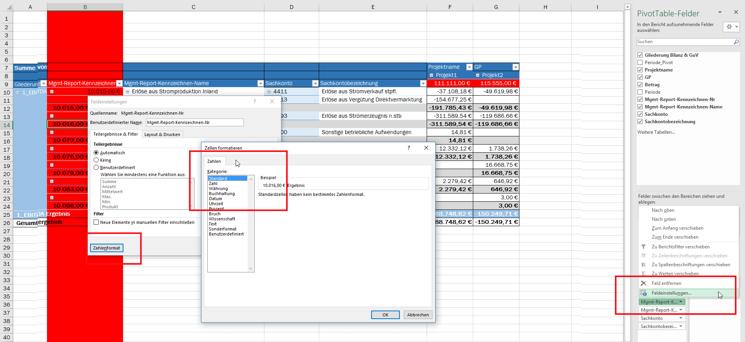Select all cells via corner triangle
This screenshot has height=342, width=745.
pos(9,7)
